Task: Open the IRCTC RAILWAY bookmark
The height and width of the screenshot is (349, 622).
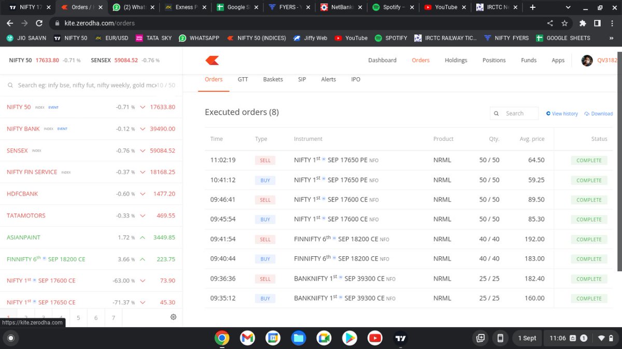Action: (x=445, y=38)
